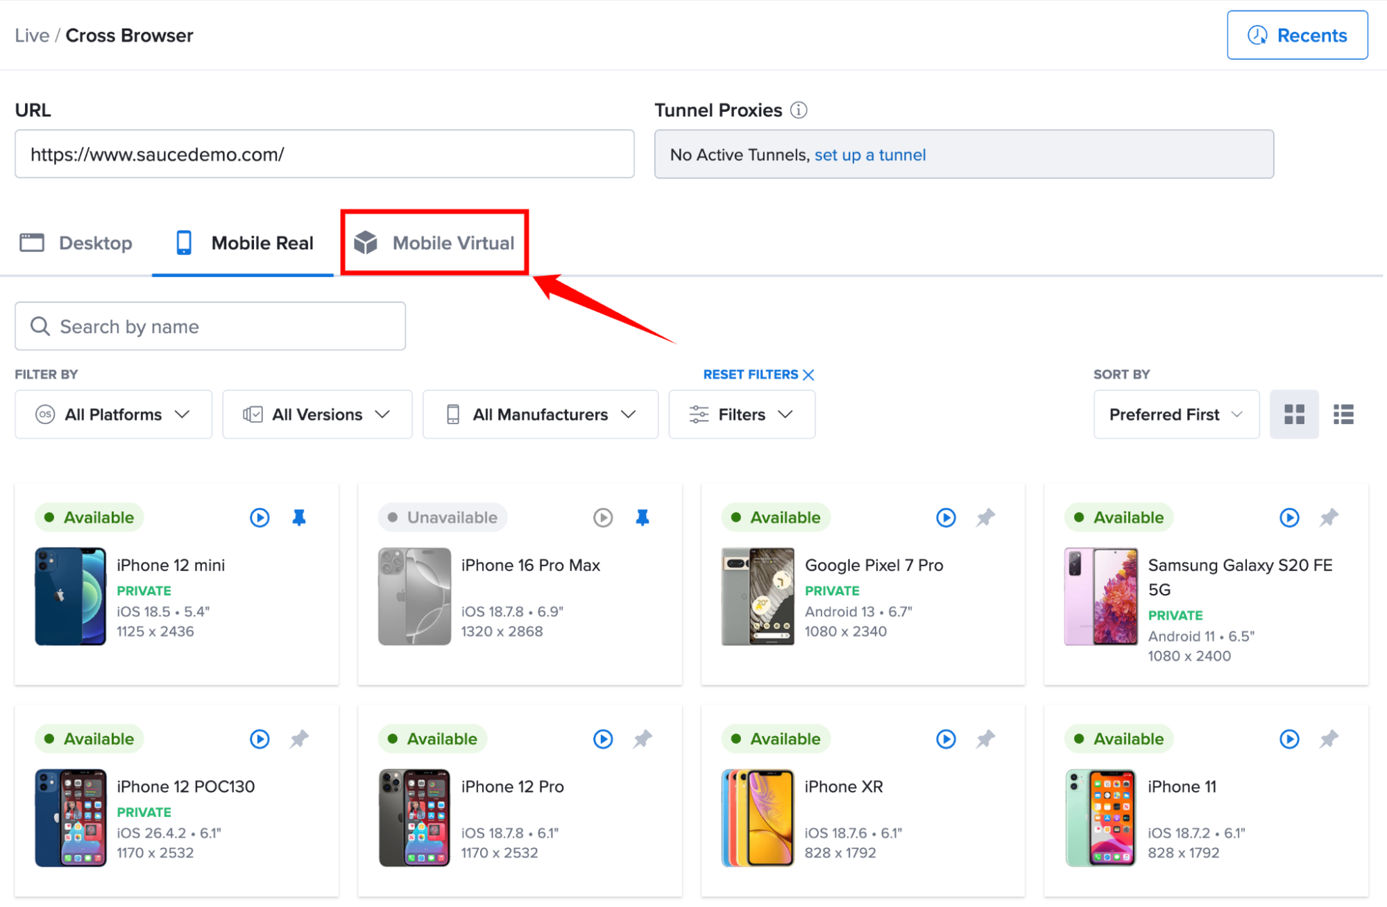Switch to list view layout
The height and width of the screenshot is (907, 1387).
(1343, 414)
